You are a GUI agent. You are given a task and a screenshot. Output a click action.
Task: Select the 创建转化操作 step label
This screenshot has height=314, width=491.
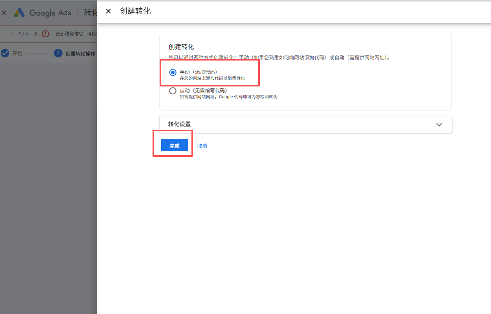(80, 53)
